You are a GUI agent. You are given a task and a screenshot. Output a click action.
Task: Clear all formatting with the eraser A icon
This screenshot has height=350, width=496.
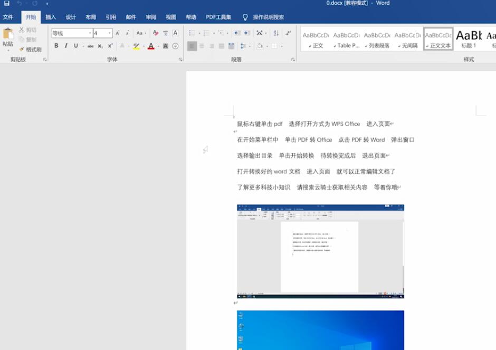[155, 33]
